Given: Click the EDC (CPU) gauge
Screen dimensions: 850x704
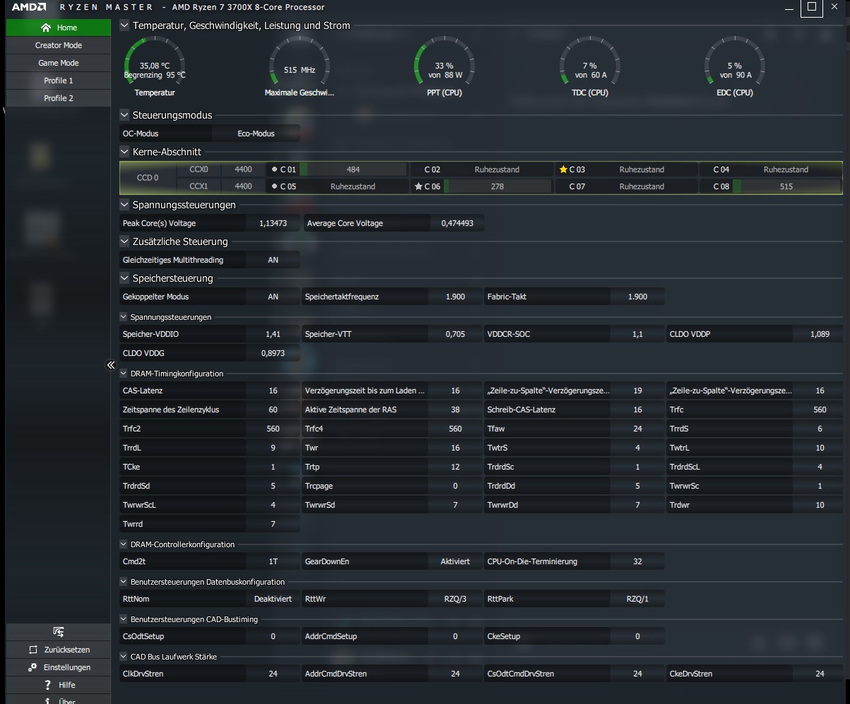Looking at the screenshot, I should [735, 67].
